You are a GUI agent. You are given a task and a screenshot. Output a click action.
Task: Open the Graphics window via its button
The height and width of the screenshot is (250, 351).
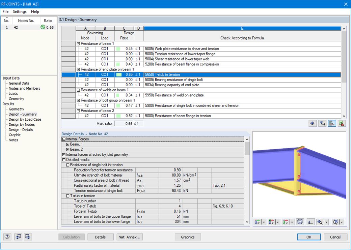188,237
